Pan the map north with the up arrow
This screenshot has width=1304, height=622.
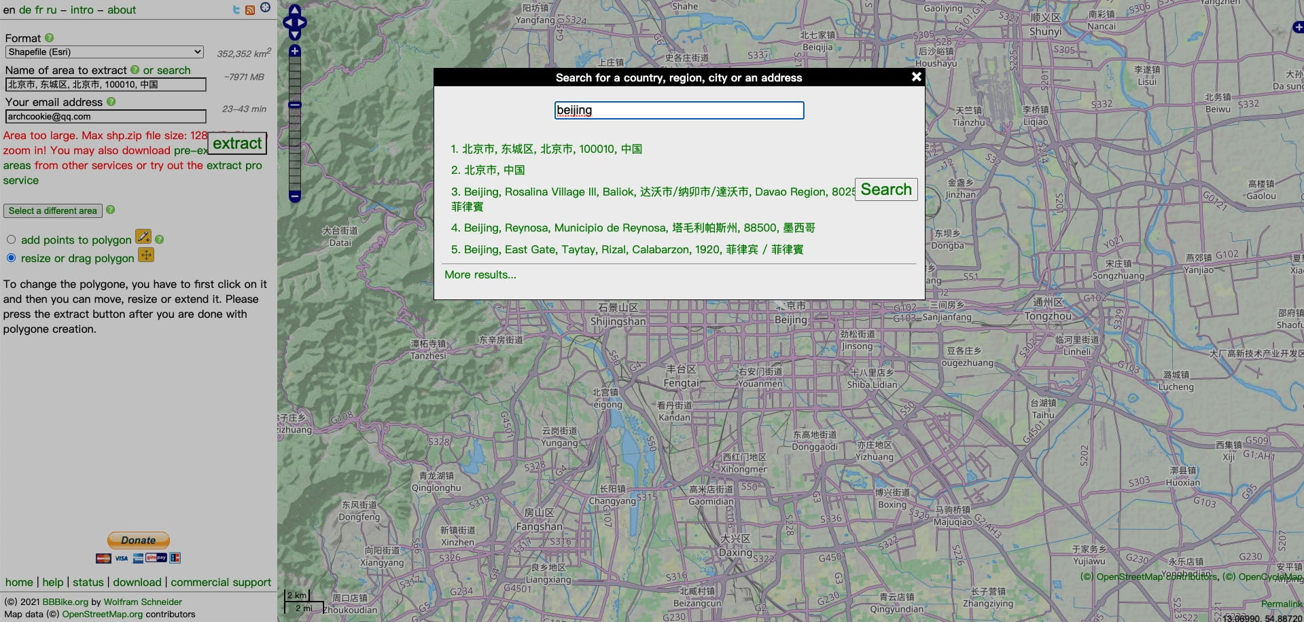click(x=294, y=10)
